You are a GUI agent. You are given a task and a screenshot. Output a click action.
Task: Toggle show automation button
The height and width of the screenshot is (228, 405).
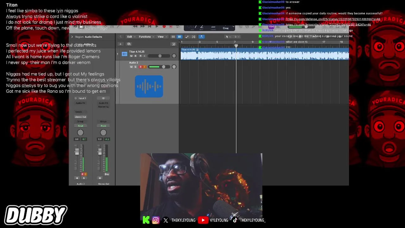pyautogui.click(x=187, y=37)
